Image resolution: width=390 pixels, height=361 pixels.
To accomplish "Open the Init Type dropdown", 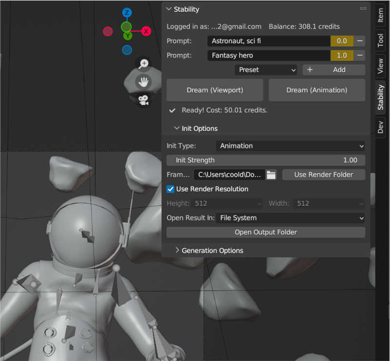I will pyautogui.click(x=290, y=145).
